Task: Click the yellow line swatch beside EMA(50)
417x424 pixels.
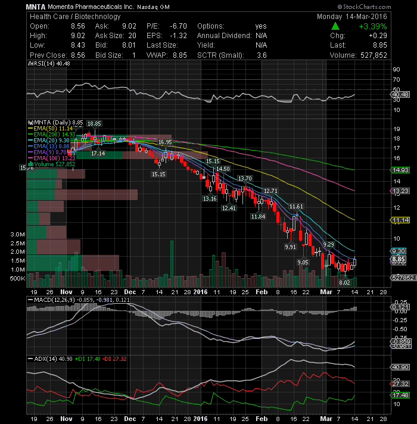Action: pyautogui.click(x=30, y=129)
